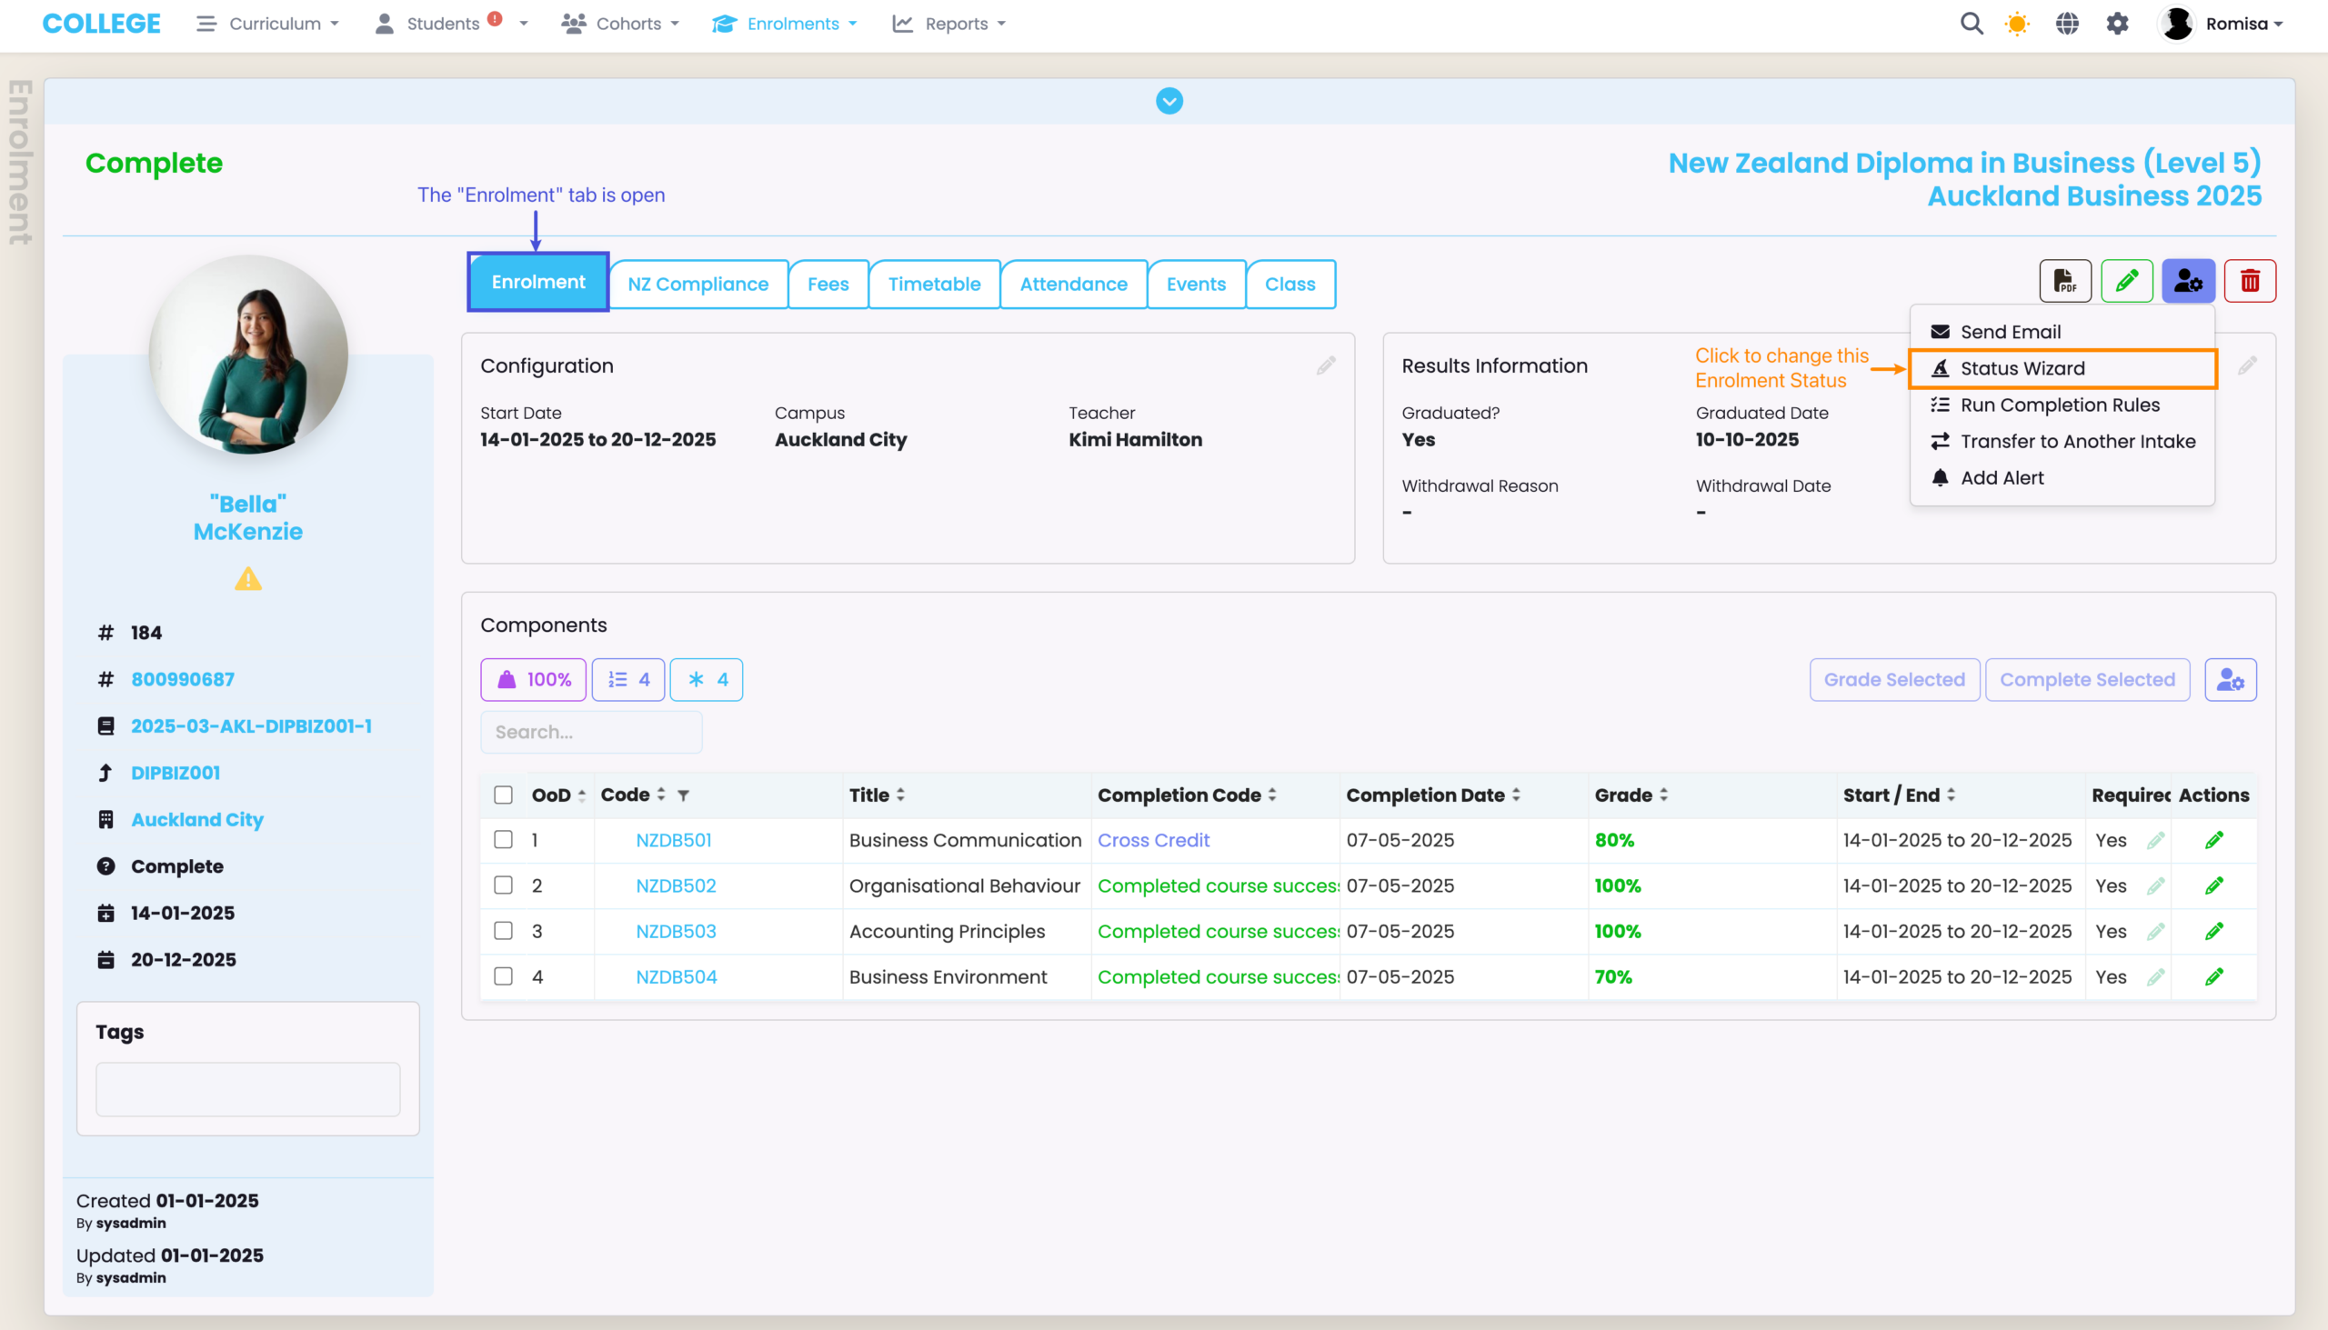The image size is (2328, 1330).
Task: Select Status Wizard from the menu
Action: [2022, 368]
